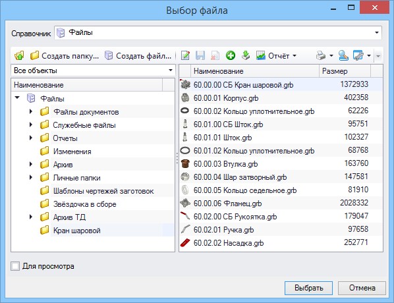Select file 60.00.06 Фланец.grb
The image size is (394, 303).
pos(227,204)
